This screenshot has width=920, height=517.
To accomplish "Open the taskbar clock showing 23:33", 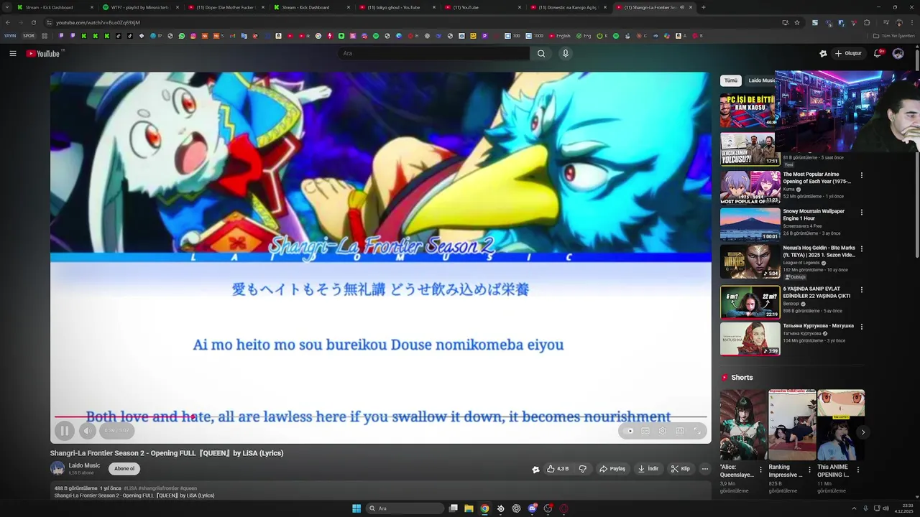I will tap(903, 508).
